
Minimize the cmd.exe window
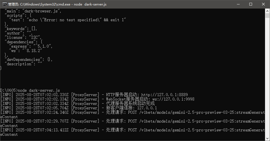238,4
